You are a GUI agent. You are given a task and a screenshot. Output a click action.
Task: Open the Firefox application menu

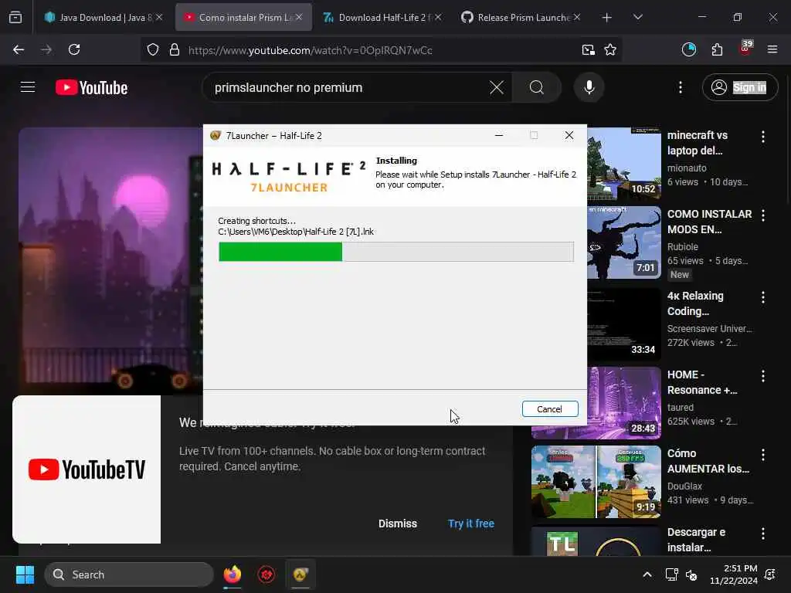(772, 49)
